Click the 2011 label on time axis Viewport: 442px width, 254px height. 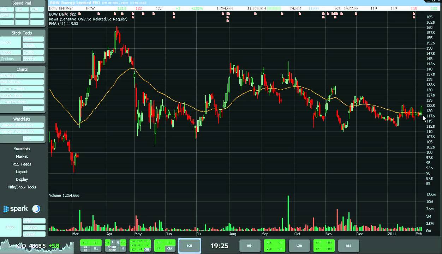(392, 234)
